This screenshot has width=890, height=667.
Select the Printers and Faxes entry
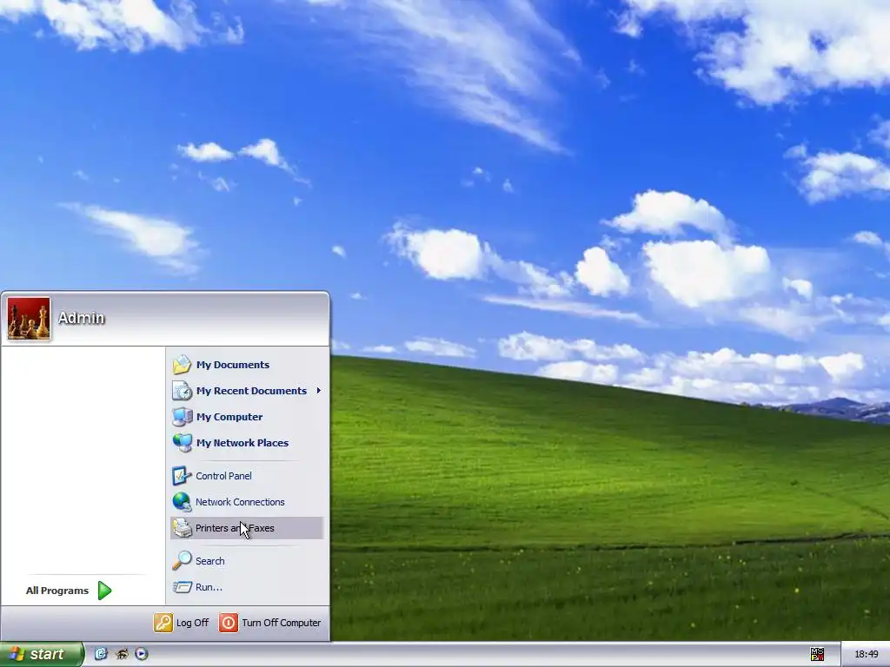[x=247, y=528]
